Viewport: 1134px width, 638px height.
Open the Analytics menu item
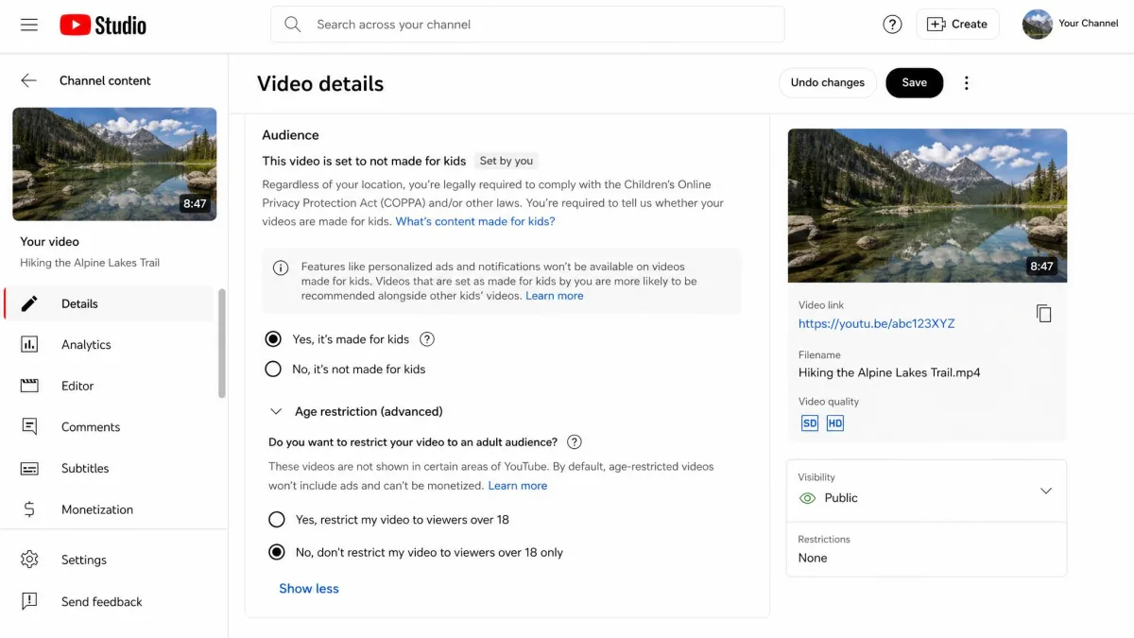coord(110,345)
